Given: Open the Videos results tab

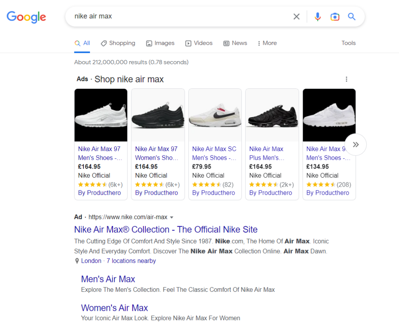Looking at the screenshot, I should coord(199,43).
